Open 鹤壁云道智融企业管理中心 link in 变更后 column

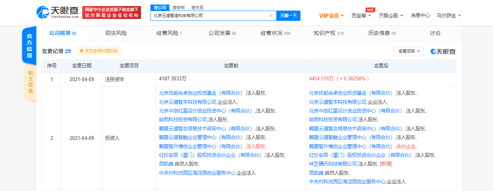coord(352,137)
